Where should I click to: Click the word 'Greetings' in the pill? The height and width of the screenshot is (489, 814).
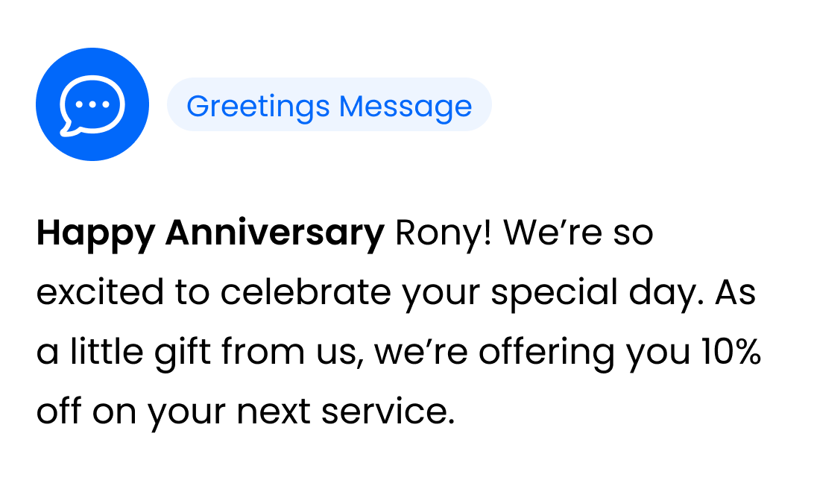pyautogui.click(x=258, y=107)
